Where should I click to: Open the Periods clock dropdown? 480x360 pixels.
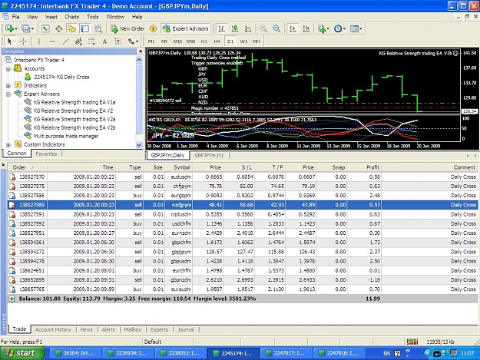click(339, 28)
